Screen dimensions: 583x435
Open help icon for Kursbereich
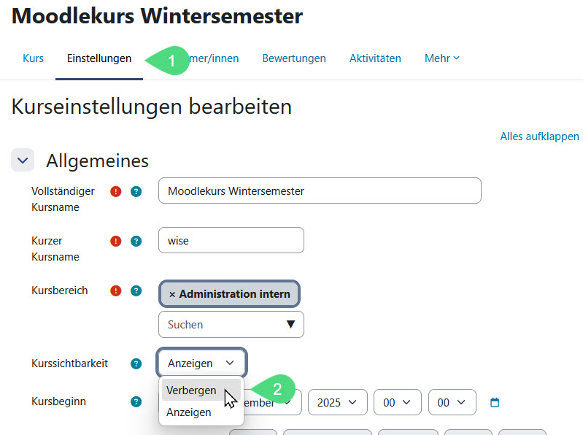click(136, 290)
